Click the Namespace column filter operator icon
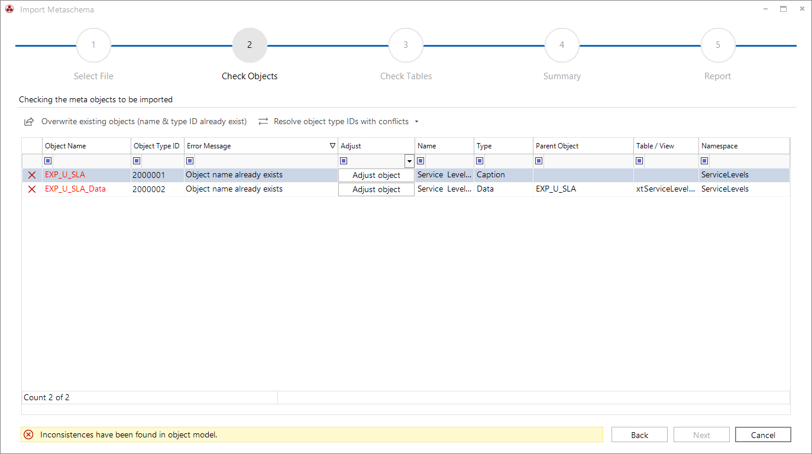Screen dimensions: 812x454 pos(704,161)
